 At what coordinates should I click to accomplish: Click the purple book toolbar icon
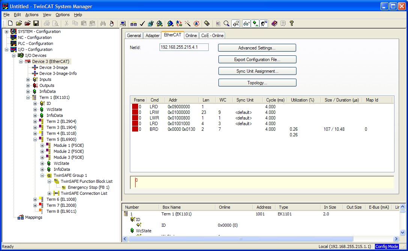[274, 23]
